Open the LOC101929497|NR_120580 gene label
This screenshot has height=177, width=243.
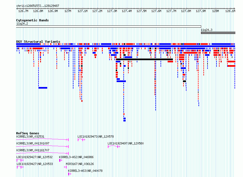[x=126, y=143]
